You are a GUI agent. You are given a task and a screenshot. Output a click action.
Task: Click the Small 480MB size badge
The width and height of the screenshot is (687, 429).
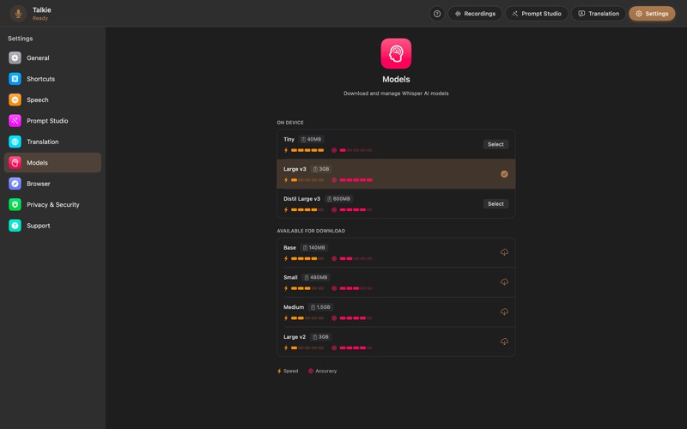point(315,277)
